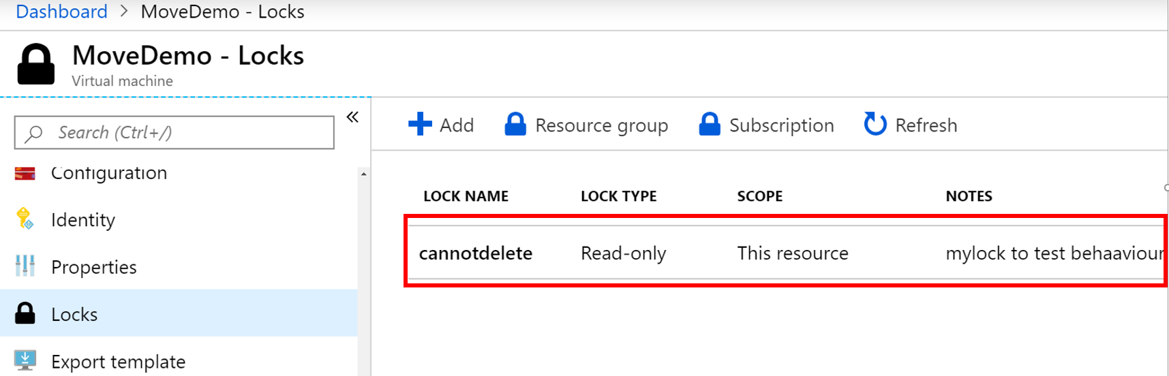Click the Configuration toolbox icon

[x=25, y=174]
